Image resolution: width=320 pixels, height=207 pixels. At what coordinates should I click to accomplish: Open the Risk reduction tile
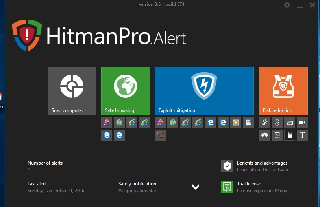283,91
